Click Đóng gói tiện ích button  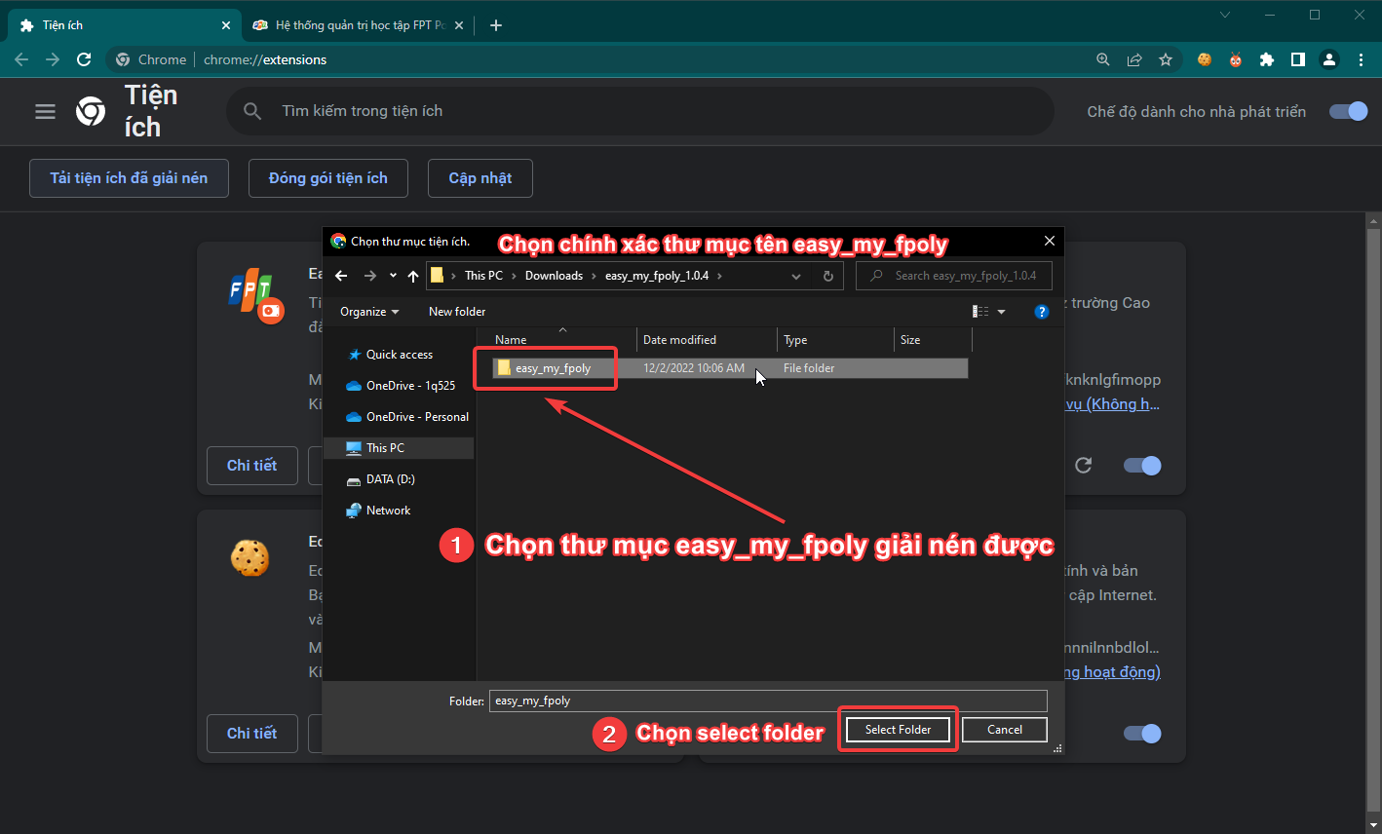point(328,178)
